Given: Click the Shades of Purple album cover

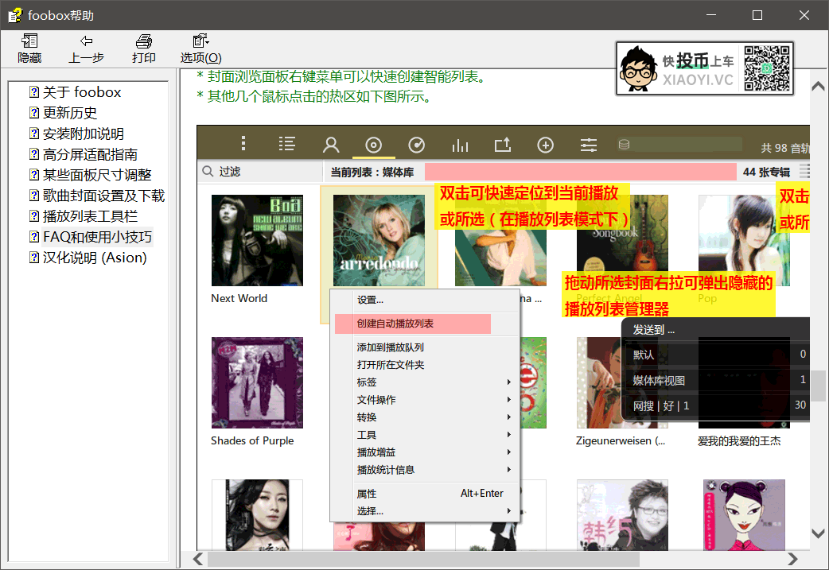Looking at the screenshot, I should (258, 383).
